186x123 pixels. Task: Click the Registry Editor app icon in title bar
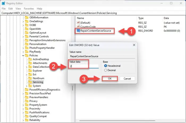(x=3, y=3)
